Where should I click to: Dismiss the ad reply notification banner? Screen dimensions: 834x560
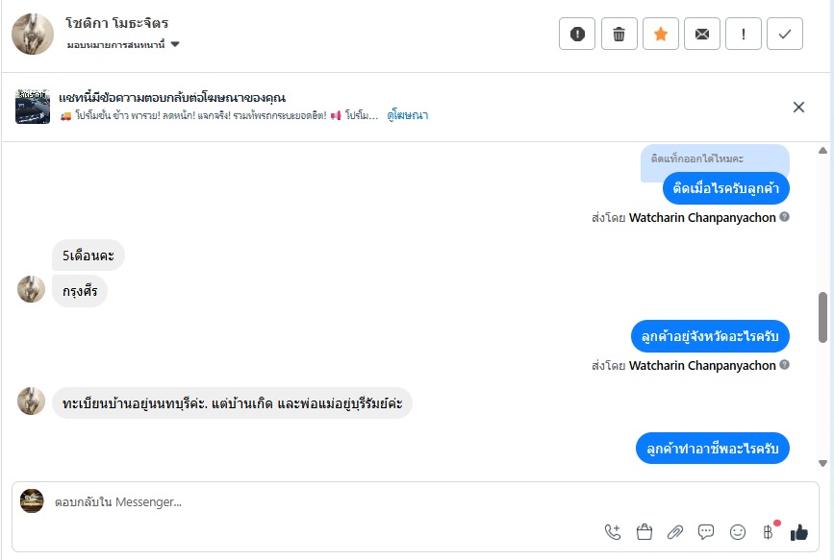tap(798, 107)
